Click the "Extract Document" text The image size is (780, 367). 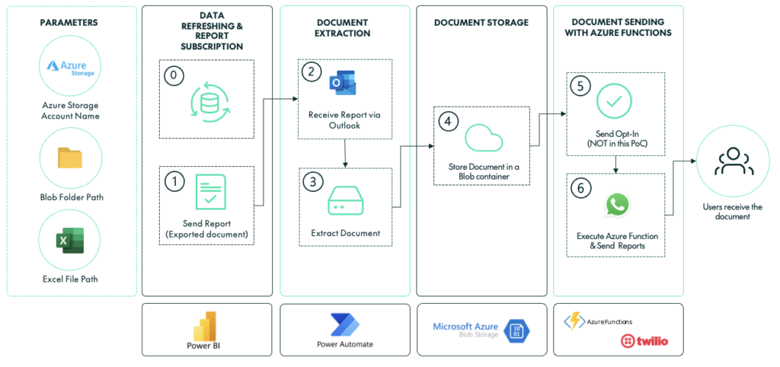[x=345, y=232]
